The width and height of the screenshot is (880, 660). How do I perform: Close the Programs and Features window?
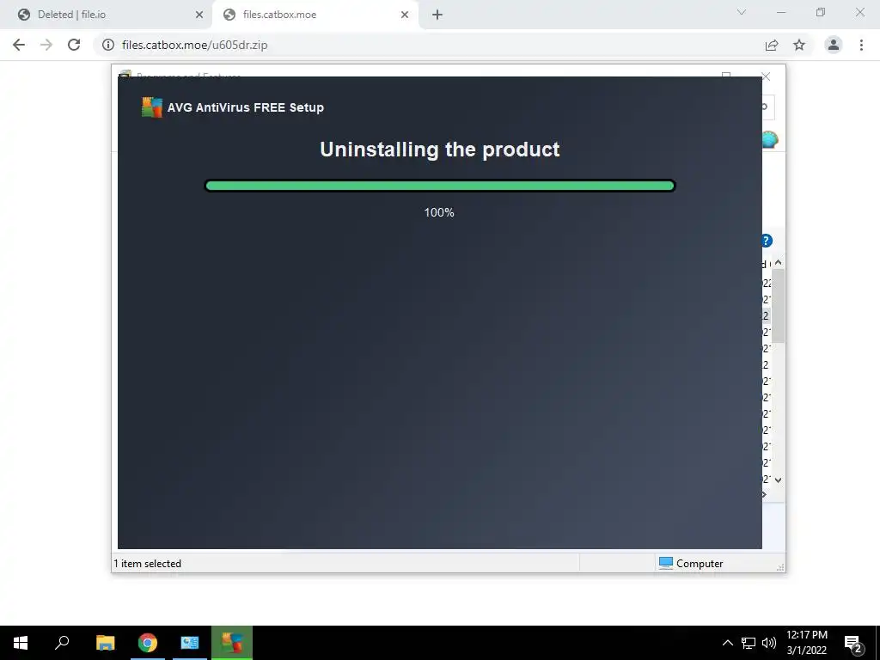click(x=766, y=76)
